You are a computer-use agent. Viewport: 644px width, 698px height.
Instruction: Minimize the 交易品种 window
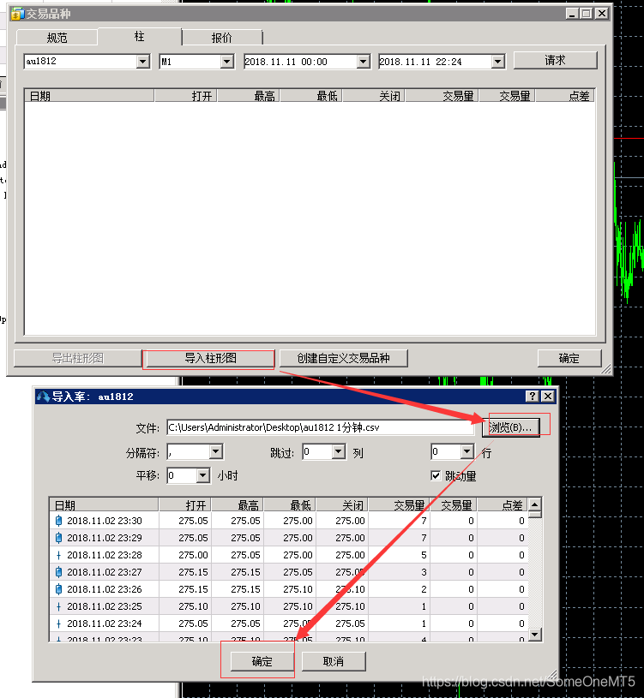click(572, 14)
